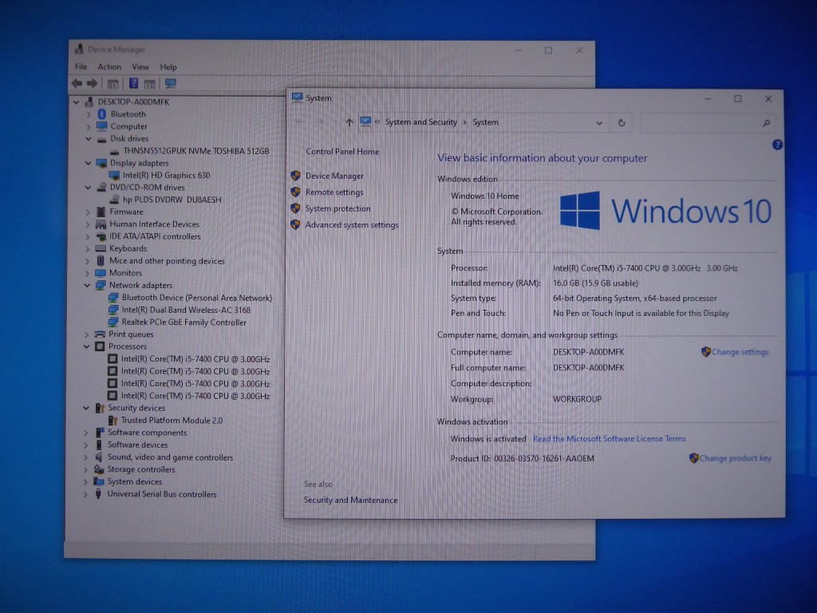Image resolution: width=817 pixels, height=613 pixels.
Task: Select Intel(R) HD Graphics 630 device
Action: [x=166, y=176]
